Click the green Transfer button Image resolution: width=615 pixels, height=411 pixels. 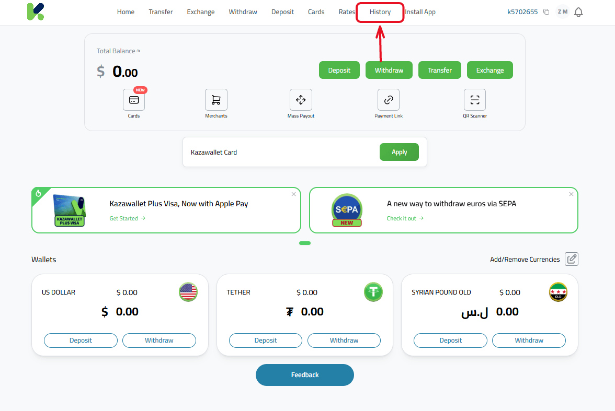coord(440,70)
